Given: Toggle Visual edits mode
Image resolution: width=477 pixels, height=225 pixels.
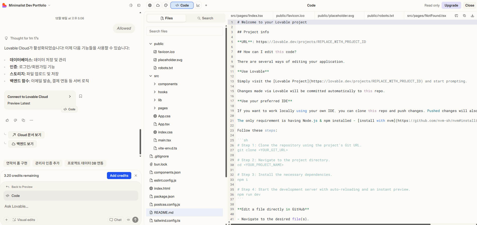Looking at the screenshot, I should coord(24,220).
